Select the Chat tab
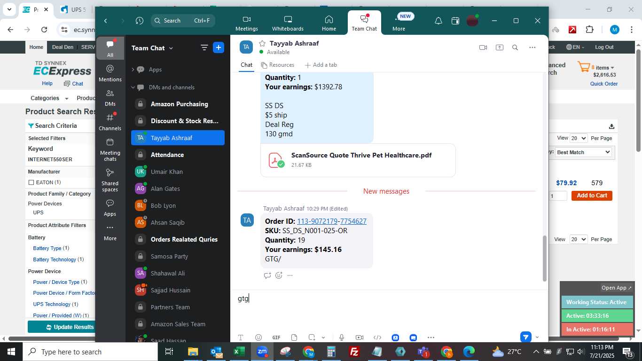Viewport: 642px width, 361px height. [x=246, y=65]
